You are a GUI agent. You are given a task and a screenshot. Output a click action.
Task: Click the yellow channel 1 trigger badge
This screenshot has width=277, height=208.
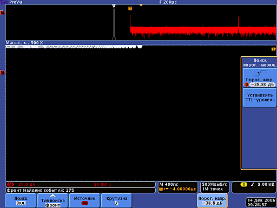click(x=244, y=184)
